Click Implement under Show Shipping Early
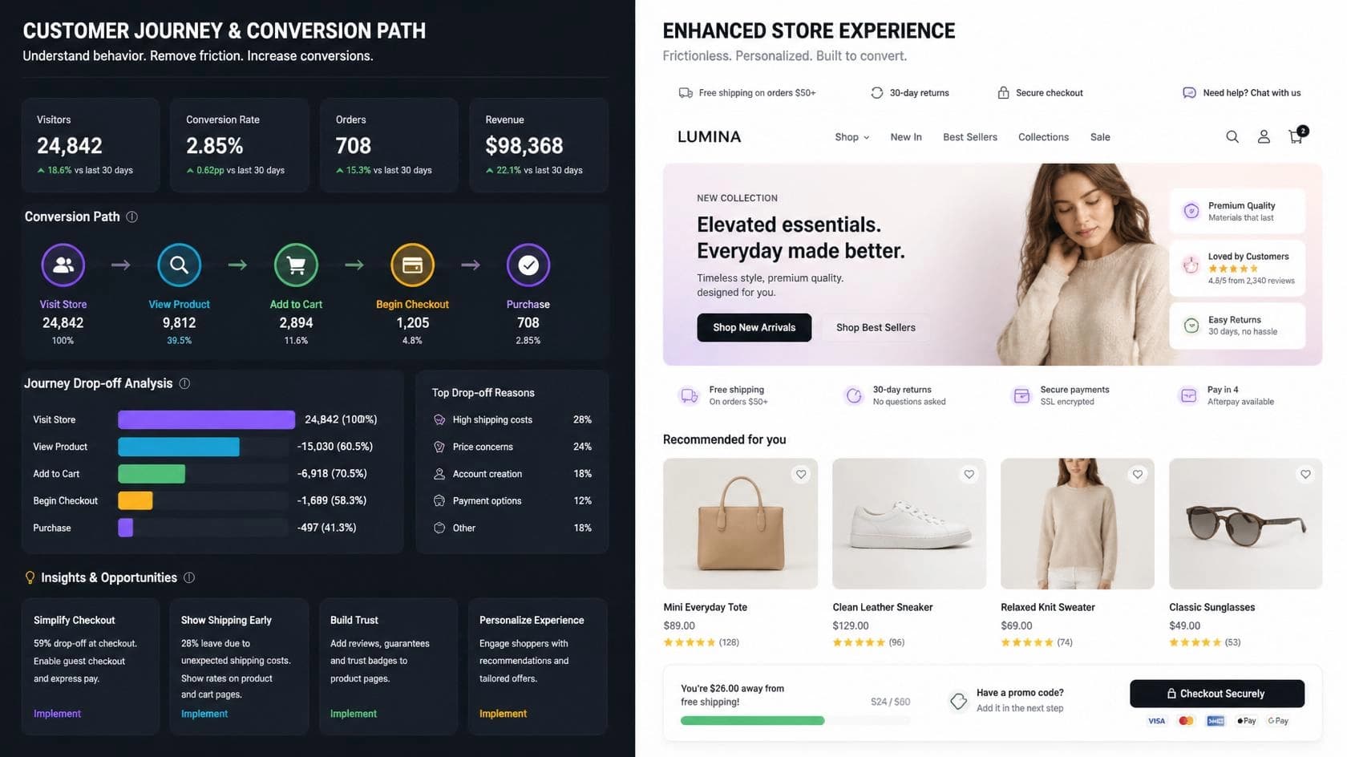The height and width of the screenshot is (757, 1347). pos(204,714)
